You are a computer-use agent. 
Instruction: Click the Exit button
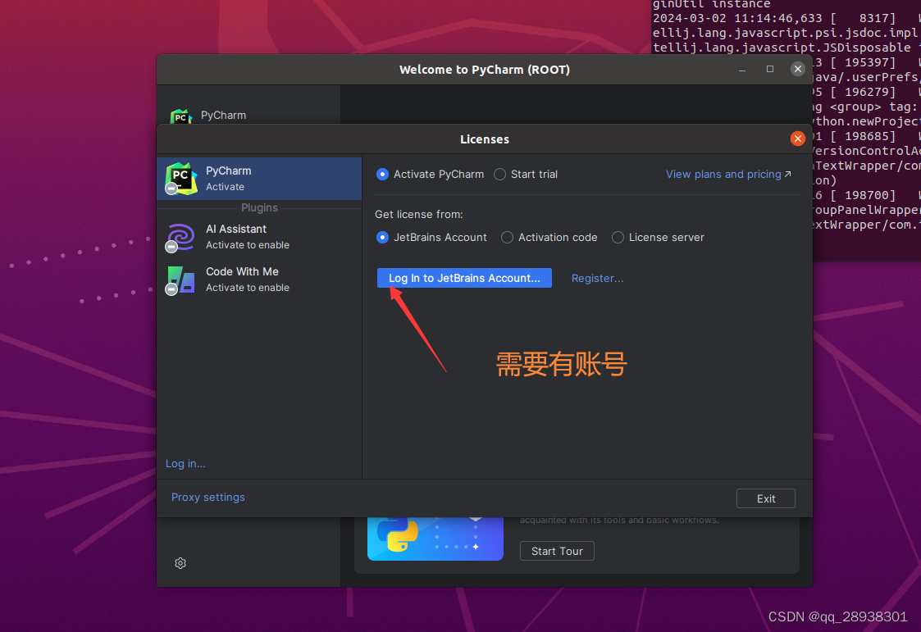pyautogui.click(x=765, y=498)
